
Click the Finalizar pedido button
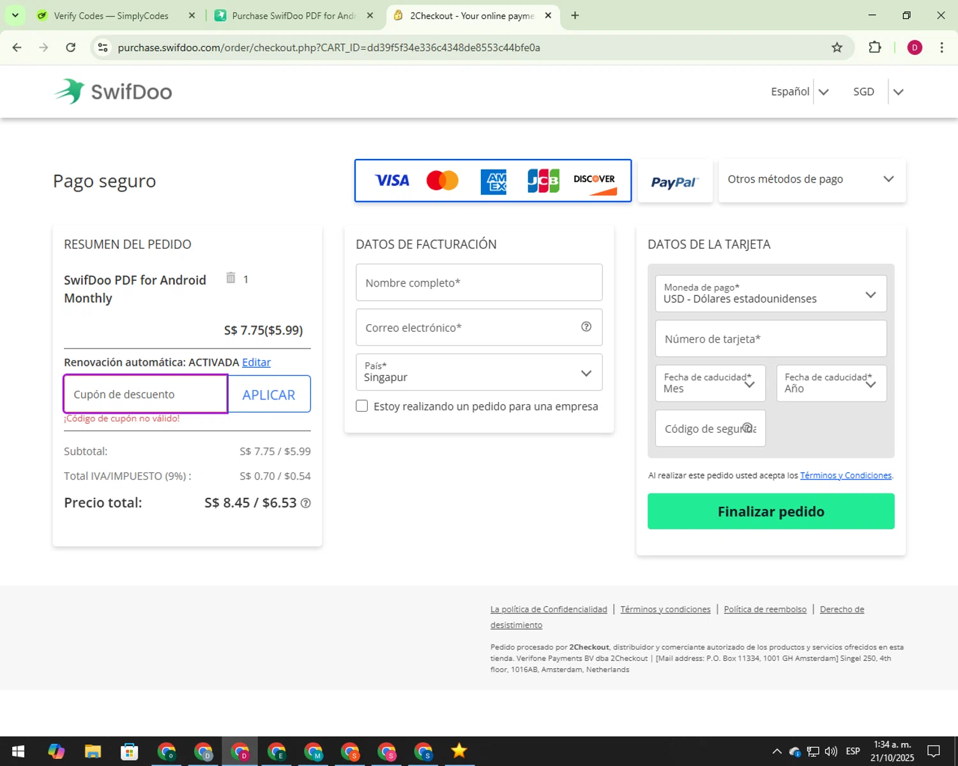(771, 511)
